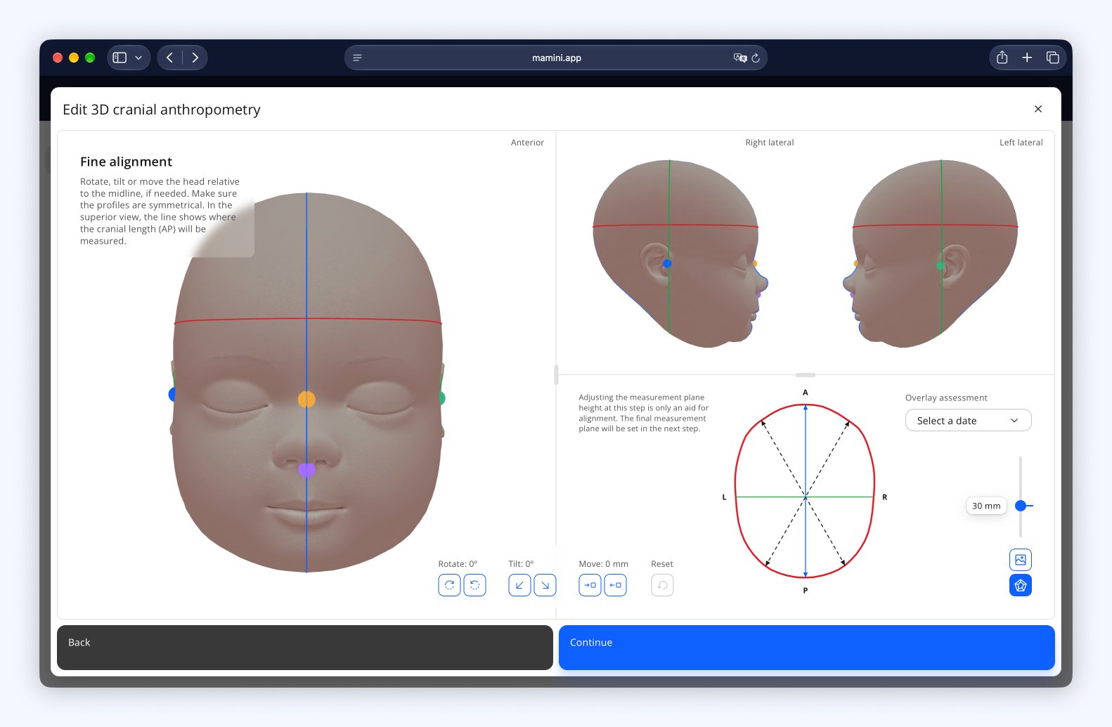Click the 30 mm height value label

click(986, 506)
